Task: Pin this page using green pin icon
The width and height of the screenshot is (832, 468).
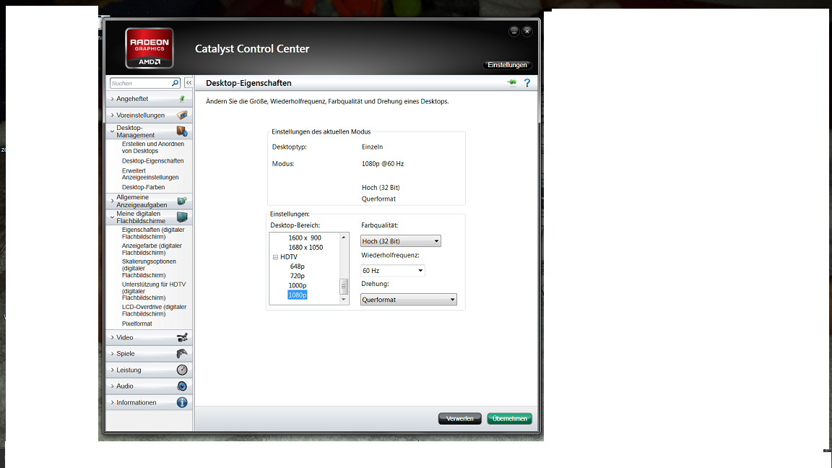Action: [x=511, y=83]
